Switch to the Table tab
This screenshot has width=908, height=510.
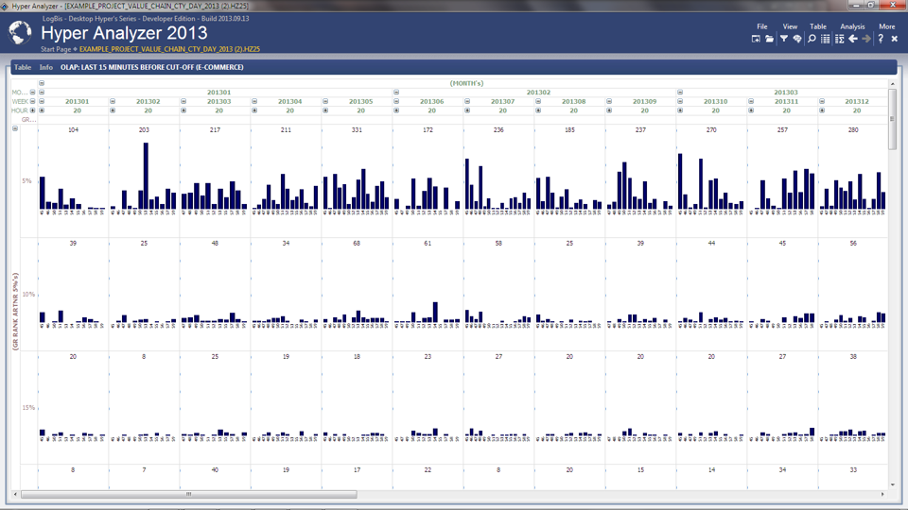pos(23,67)
